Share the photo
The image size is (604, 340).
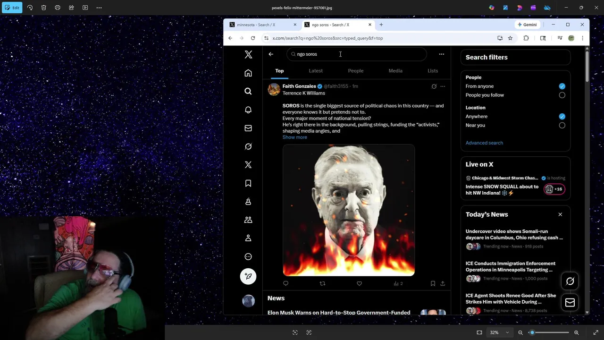click(71, 8)
